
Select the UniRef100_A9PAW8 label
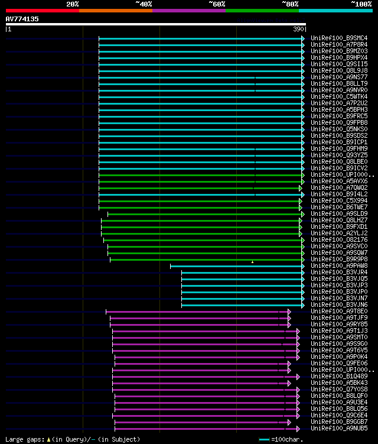[x=339, y=266]
